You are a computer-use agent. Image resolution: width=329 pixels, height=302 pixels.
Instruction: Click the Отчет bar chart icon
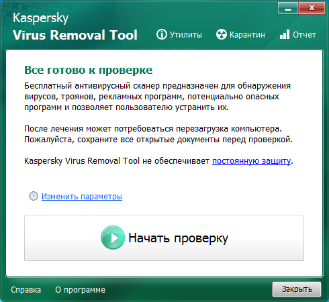click(285, 34)
